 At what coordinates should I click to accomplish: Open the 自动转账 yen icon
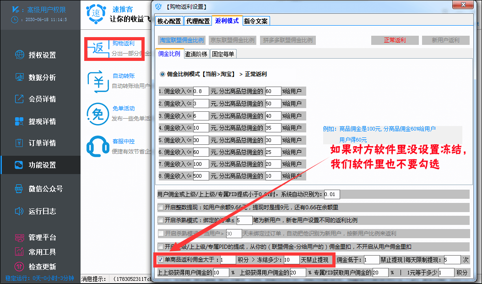click(98, 82)
